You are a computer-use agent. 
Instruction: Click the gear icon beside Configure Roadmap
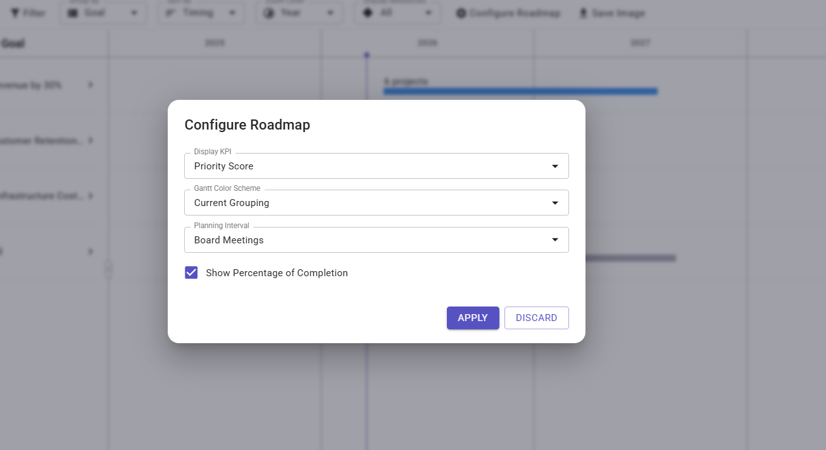point(461,13)
